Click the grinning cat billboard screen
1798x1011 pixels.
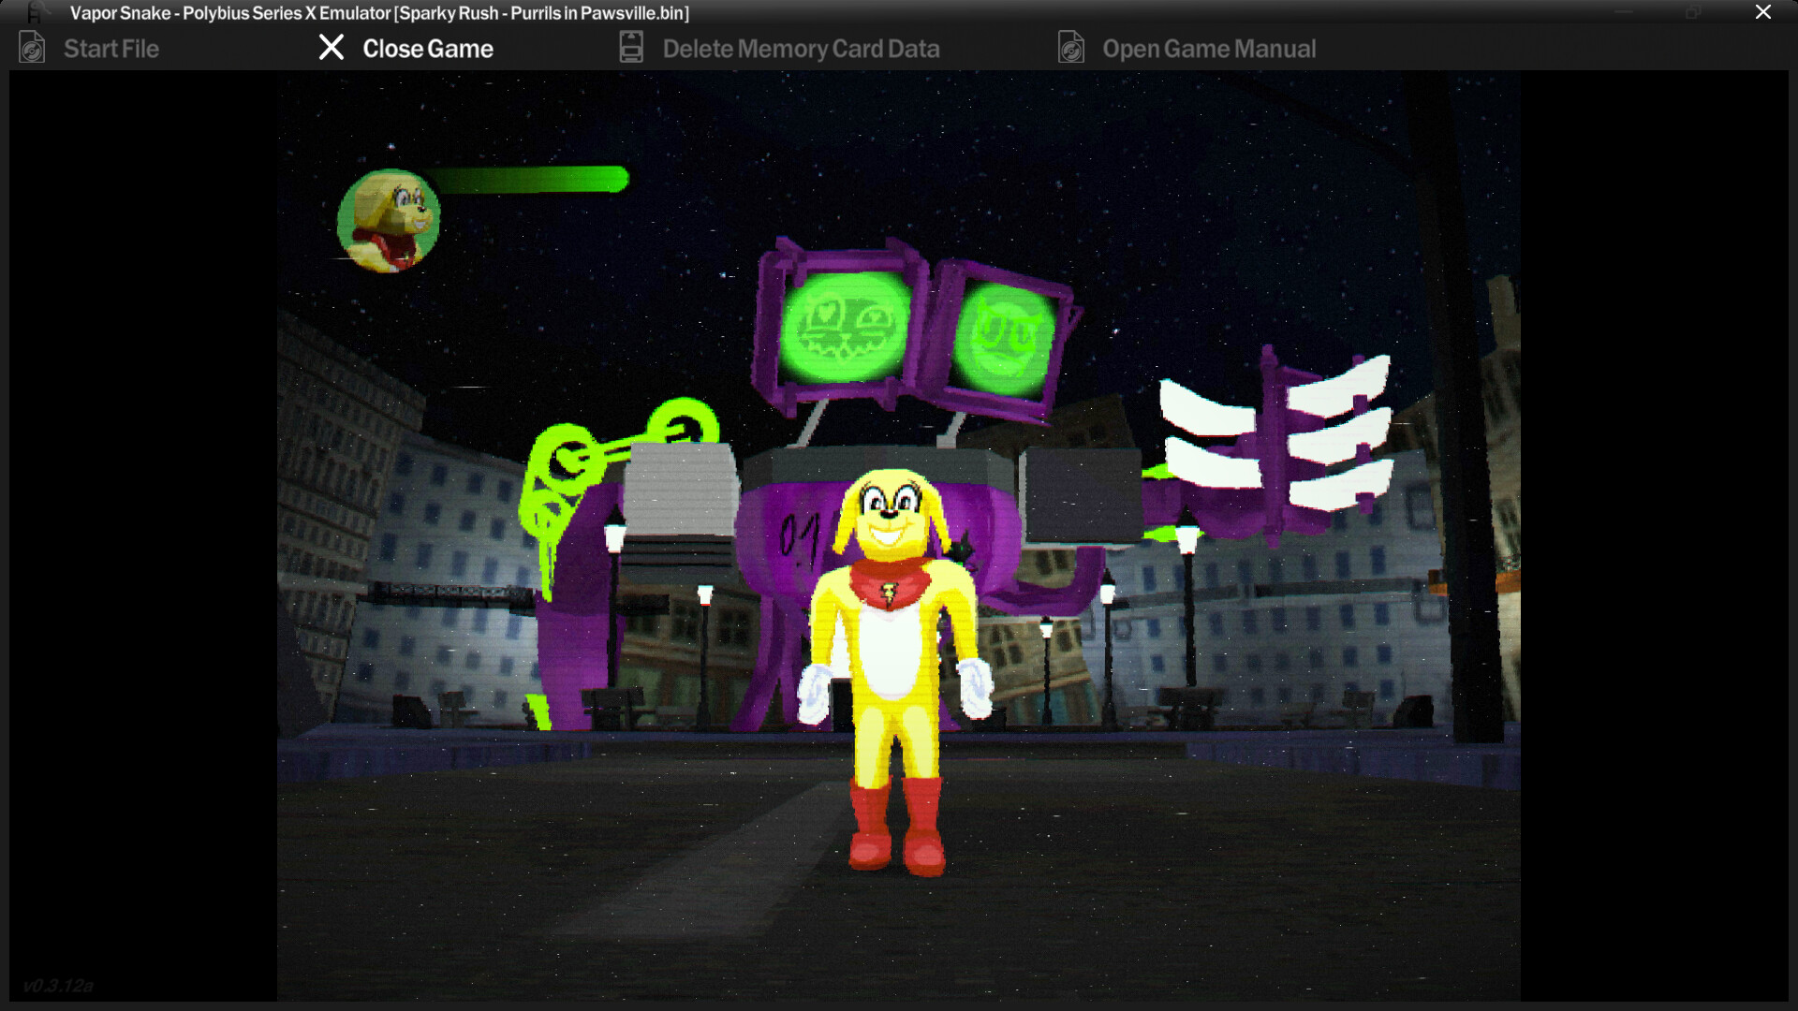pyautogui.click(x=847, y=323)
